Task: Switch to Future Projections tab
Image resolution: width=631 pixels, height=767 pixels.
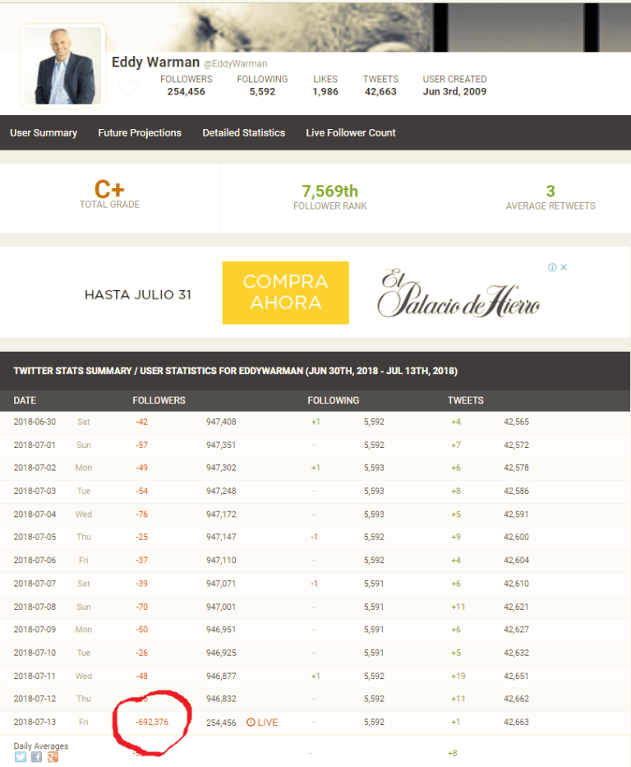Action: pos(140,132)
